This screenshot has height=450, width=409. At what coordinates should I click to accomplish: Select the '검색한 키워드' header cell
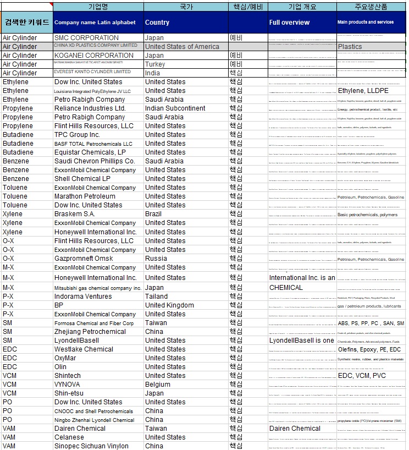point(27,23)
